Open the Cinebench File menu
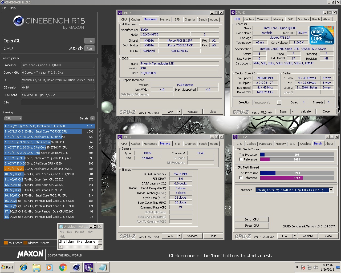 click(x=4, y=8)
